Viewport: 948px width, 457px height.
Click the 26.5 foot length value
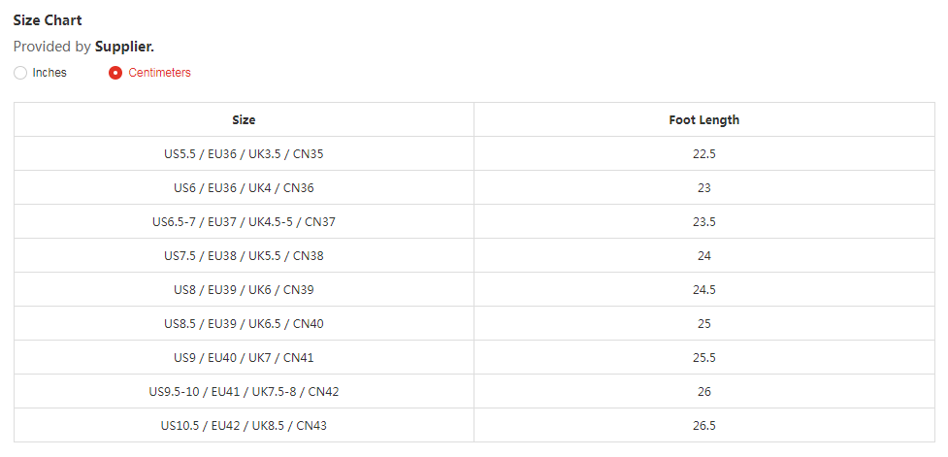click(x=703, y=426)
